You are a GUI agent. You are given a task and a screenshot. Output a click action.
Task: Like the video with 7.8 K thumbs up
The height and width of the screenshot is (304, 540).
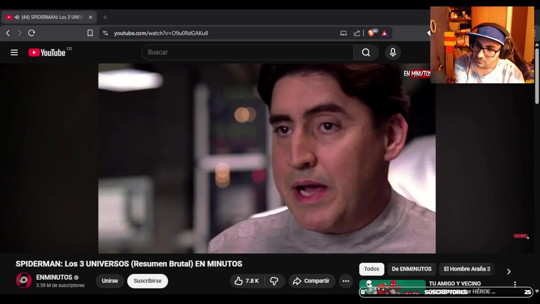coord(247,281)
